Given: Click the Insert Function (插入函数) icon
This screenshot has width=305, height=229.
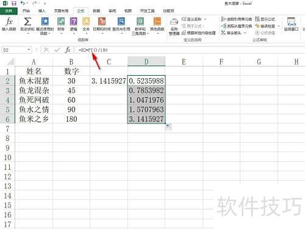Looking at the screenshot, I should point(9,21).
